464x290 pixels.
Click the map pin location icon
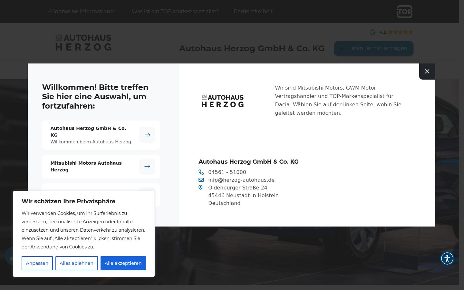200,188
